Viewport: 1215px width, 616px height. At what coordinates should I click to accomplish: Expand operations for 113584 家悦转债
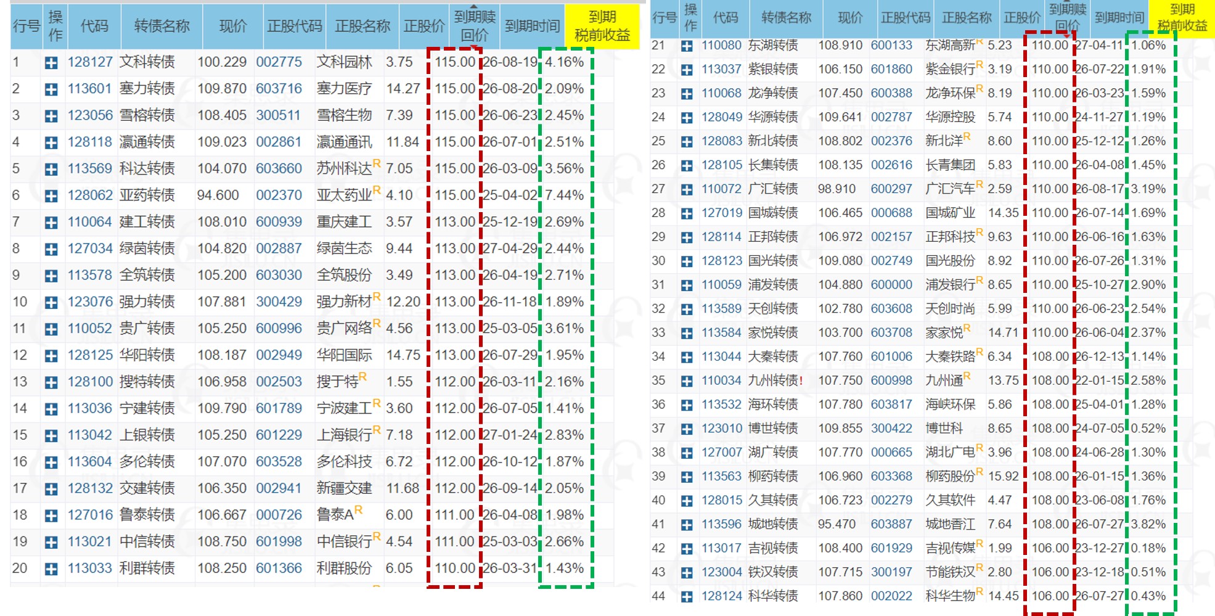(687, 334)
